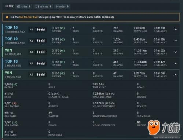Click the Boosts stat
The image size is (183, 140).
[x=141, y=95]
